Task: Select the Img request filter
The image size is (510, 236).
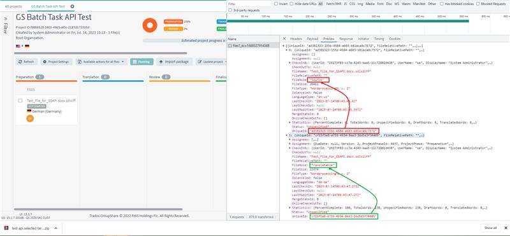Action: point(360,4)
